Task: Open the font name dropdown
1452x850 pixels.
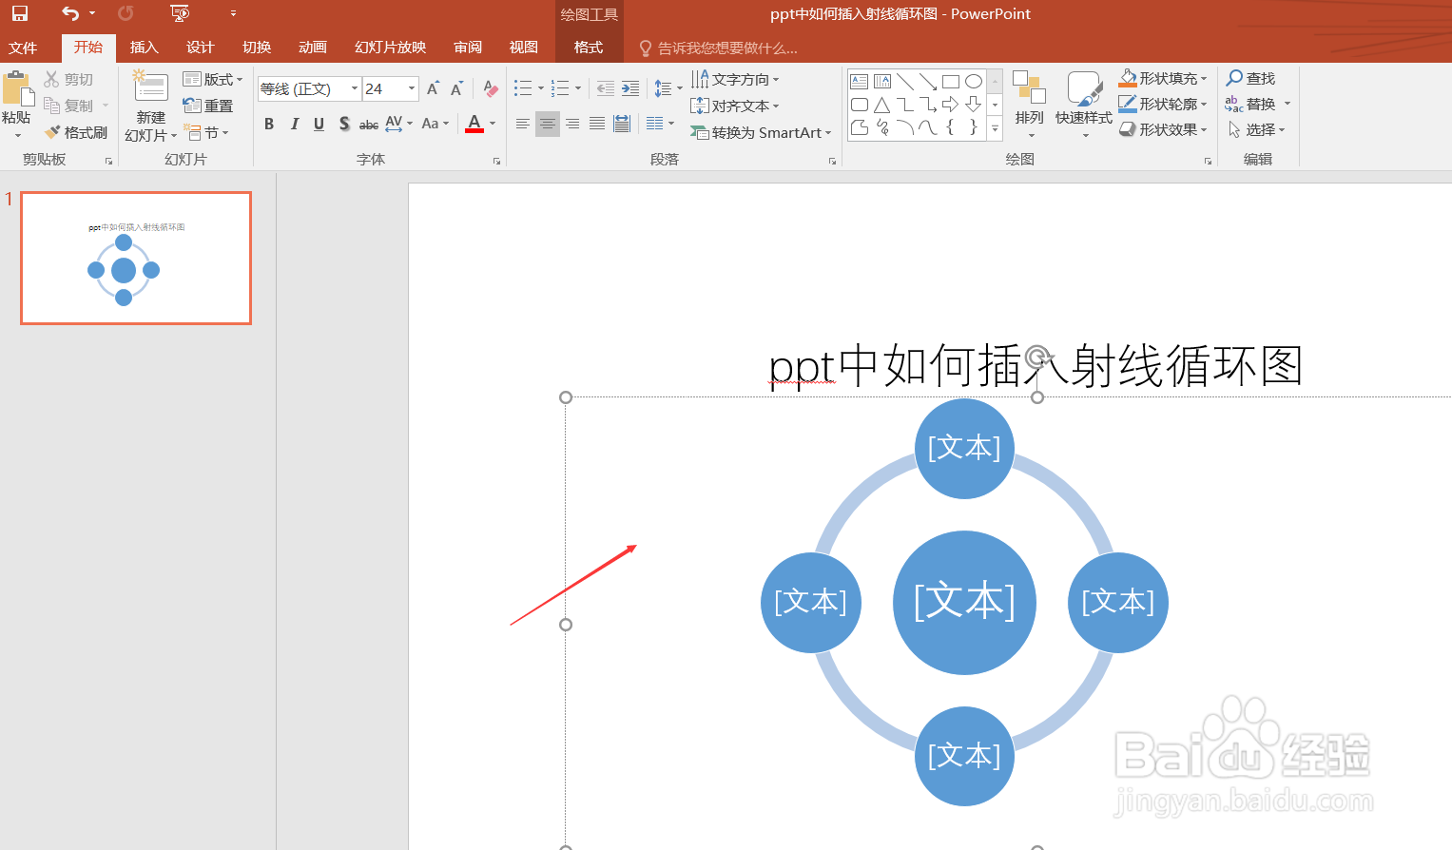Action: pos(355,88)
